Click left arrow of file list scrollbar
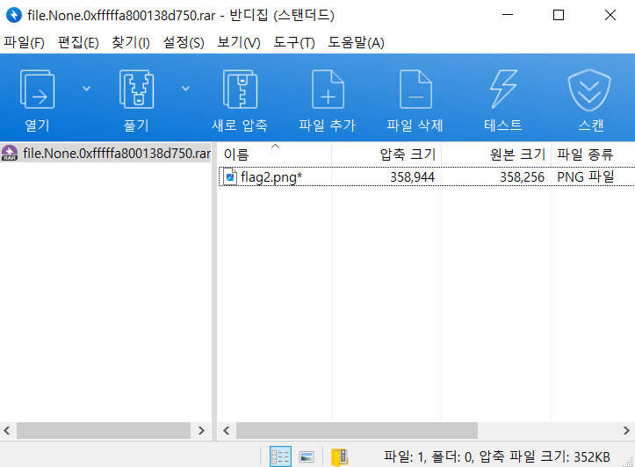The height and width of the screenshot is (467, 635). (x=227, y=431)
